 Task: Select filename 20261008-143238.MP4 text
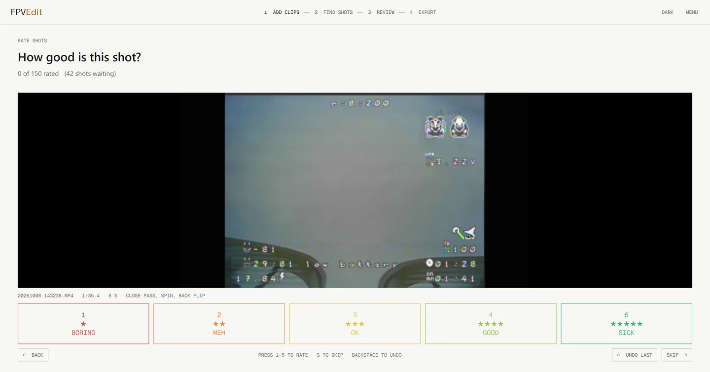[45, 296]
